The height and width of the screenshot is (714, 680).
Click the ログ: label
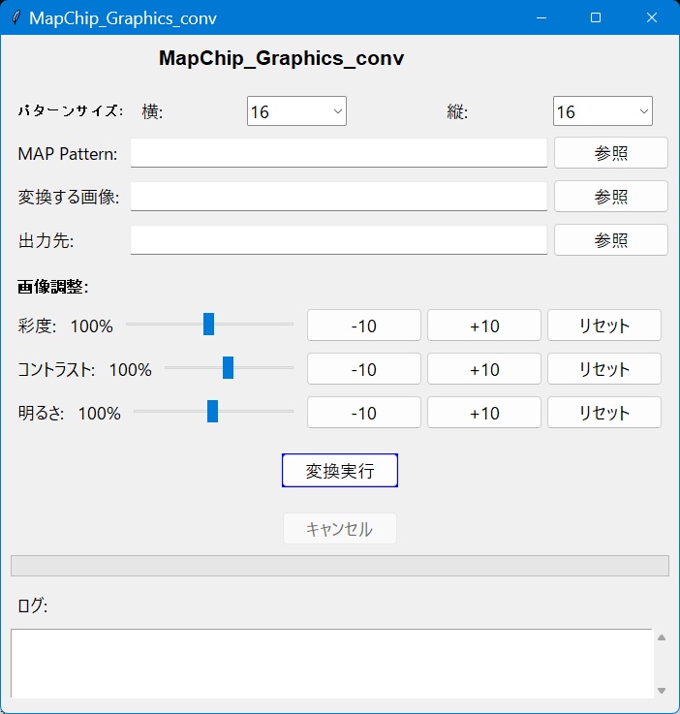point(32,605)
